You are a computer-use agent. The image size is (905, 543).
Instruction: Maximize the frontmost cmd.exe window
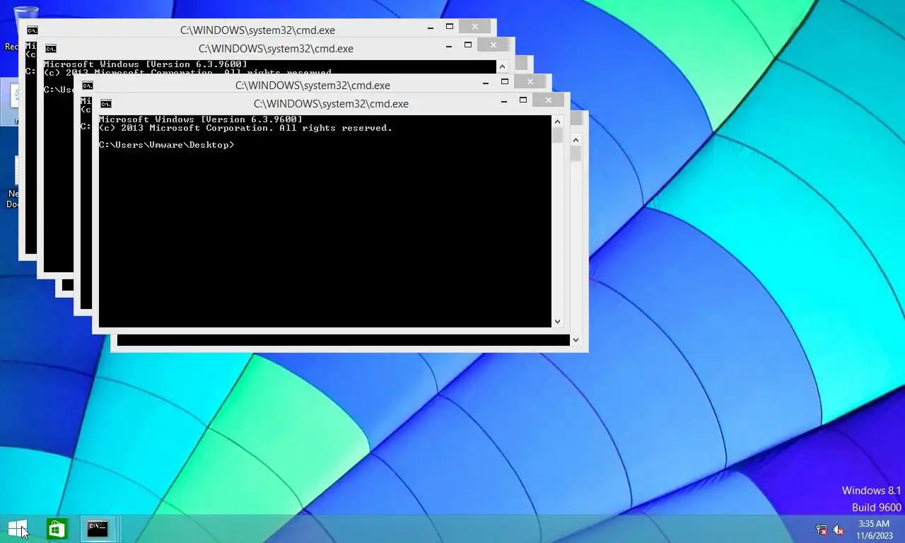click(x=523, y=100)
